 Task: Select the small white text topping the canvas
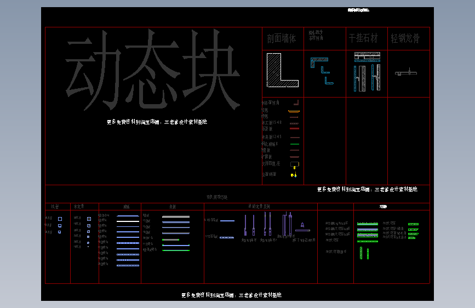[x=358, y=10]
